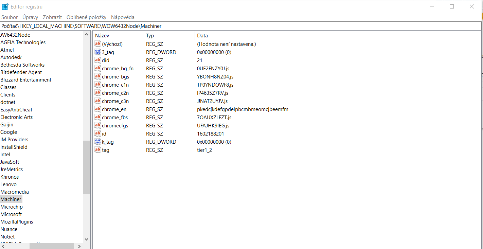Select the Google registry key

pyautogui.click(x=9, y=132)
